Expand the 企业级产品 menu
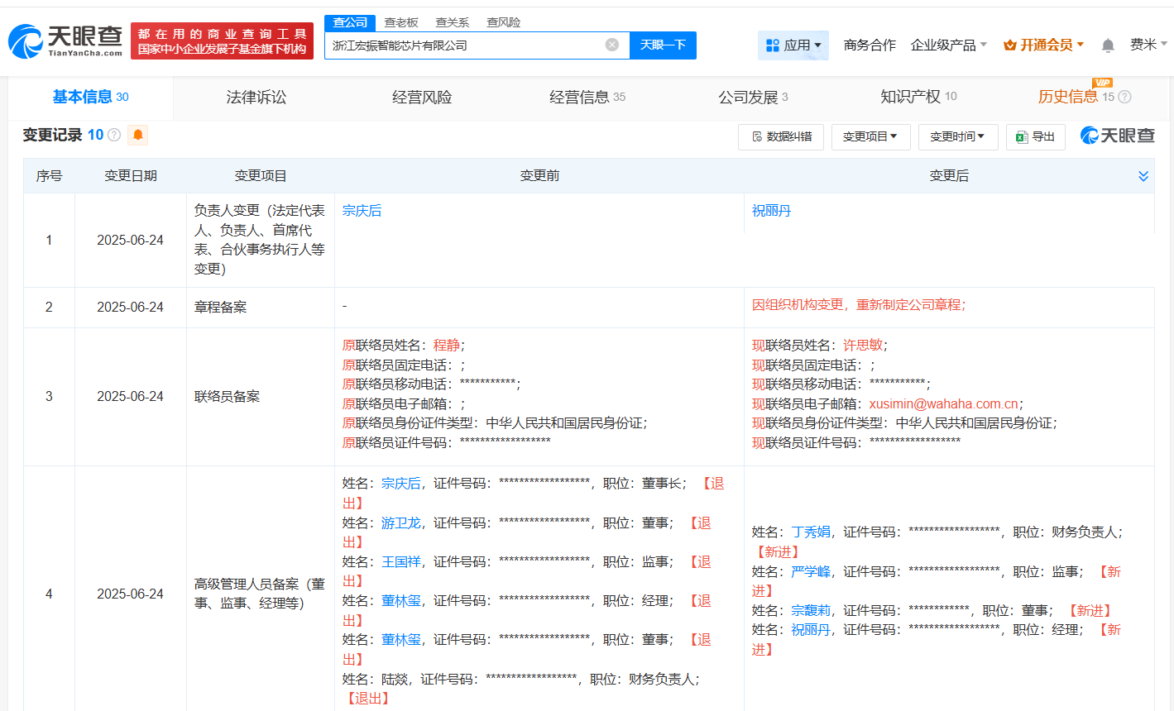Viewport: 1174px width, 711px height. pos(948,45)
